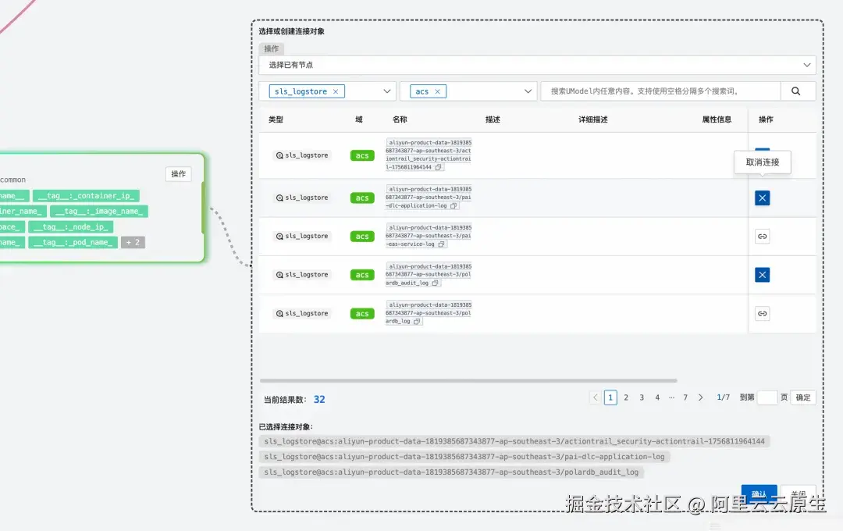Screen dimensions: 843x531
Task: Click the 取消连接 tooltip
Action: pyautogui.click(x=763, y=162)
